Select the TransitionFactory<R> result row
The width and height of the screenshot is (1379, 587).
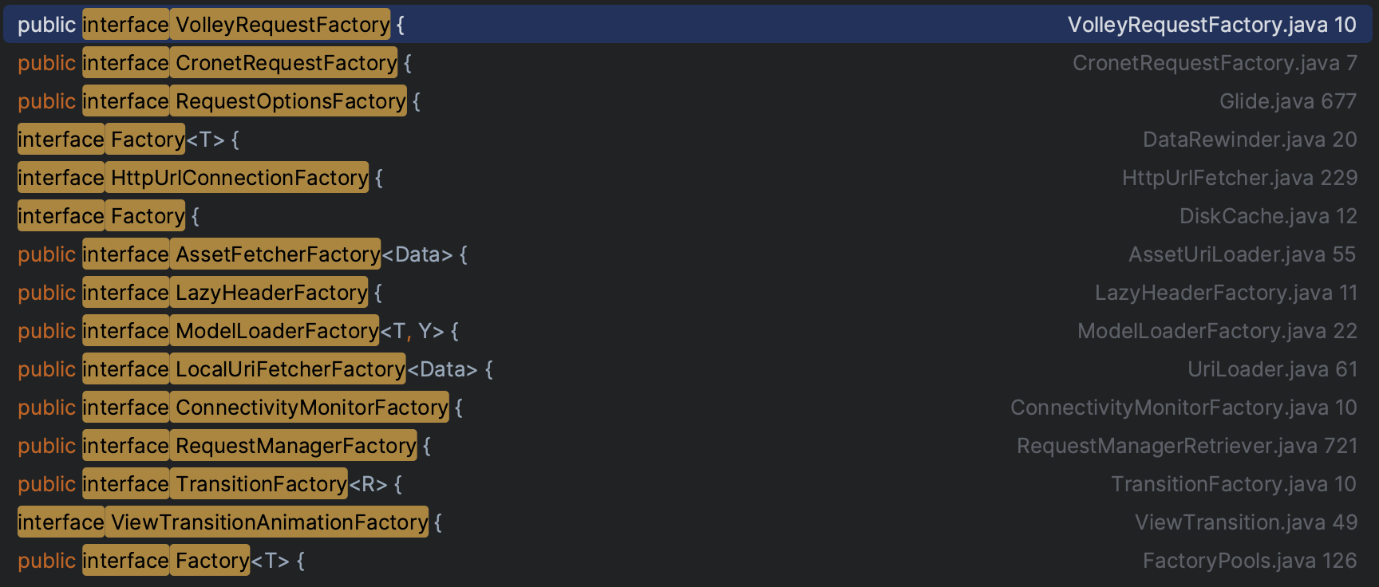click(261, 484)
